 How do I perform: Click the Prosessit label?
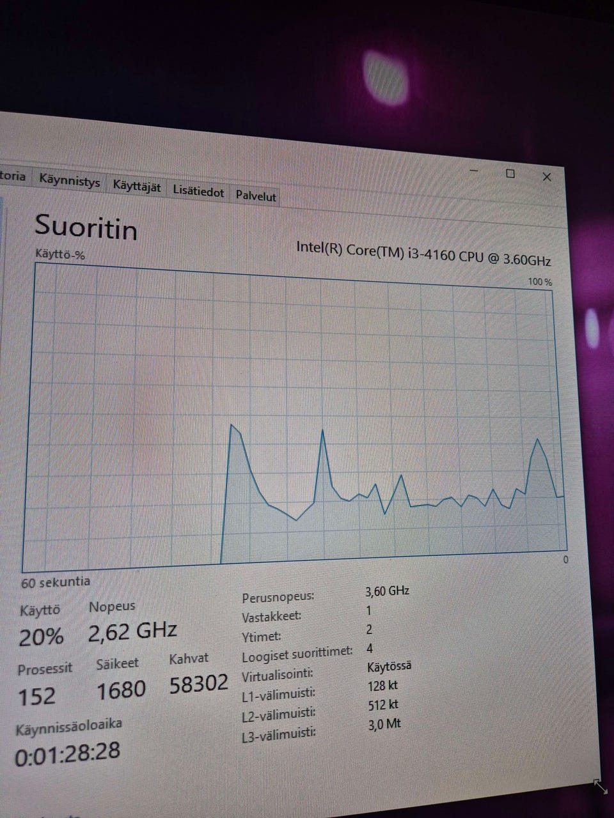click(x=45, y=669)
